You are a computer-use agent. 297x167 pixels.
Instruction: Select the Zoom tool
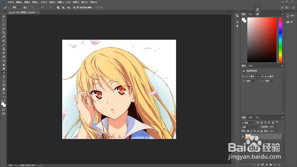tap(4, 93)
